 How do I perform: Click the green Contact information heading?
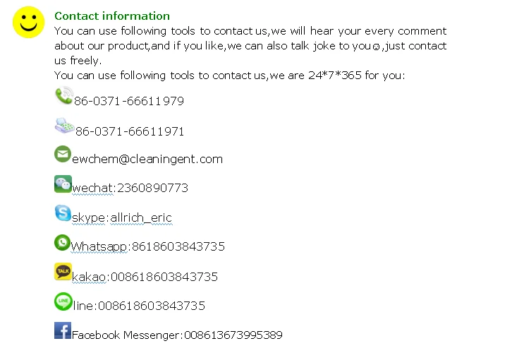coord(112,16)
